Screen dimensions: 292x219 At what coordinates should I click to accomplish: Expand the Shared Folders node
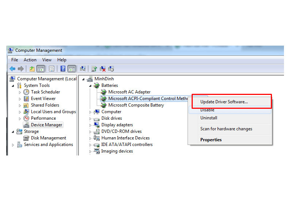[20, 105]
